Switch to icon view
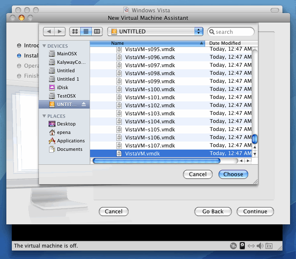The width and height of the screenshot is (296, 259). click(75, 31)
